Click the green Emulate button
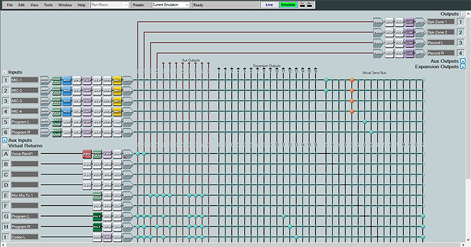 (288, 5)
